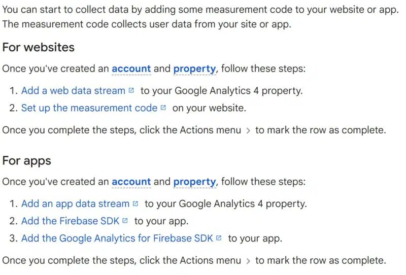Viewport: 406px width, 275px height.
Task: Click 'account' glossary link under For websites
Action: (x=131, y=68)
